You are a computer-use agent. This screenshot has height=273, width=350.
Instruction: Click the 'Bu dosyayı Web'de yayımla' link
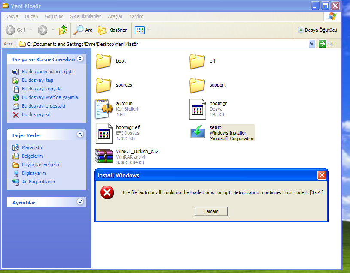[x=50, y=98]
